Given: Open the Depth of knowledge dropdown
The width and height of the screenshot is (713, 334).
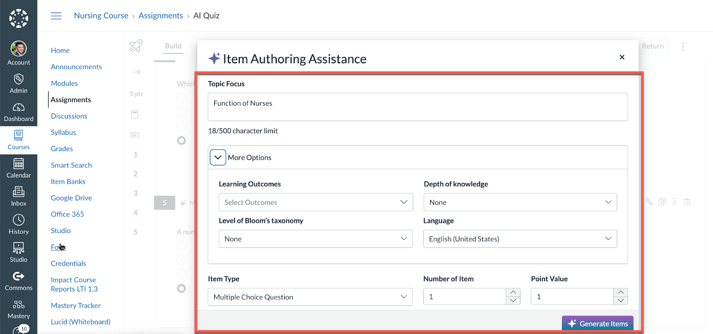Looking at the screenshot, I should pos(520,202).
